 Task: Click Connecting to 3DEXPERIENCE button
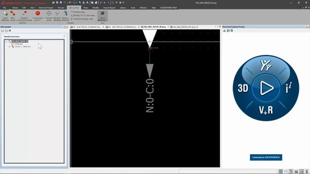click(266, 158)
